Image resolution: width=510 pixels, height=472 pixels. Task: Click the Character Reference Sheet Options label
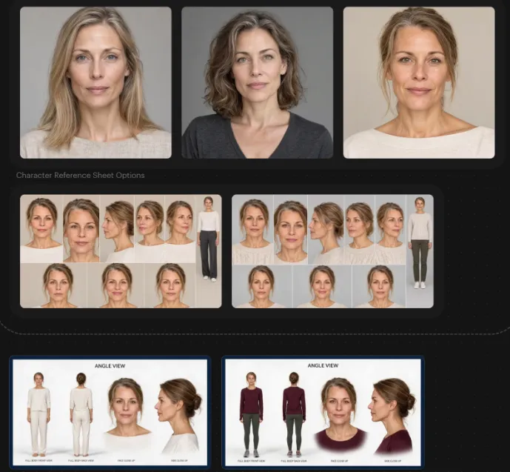click(x=81, y=175)
